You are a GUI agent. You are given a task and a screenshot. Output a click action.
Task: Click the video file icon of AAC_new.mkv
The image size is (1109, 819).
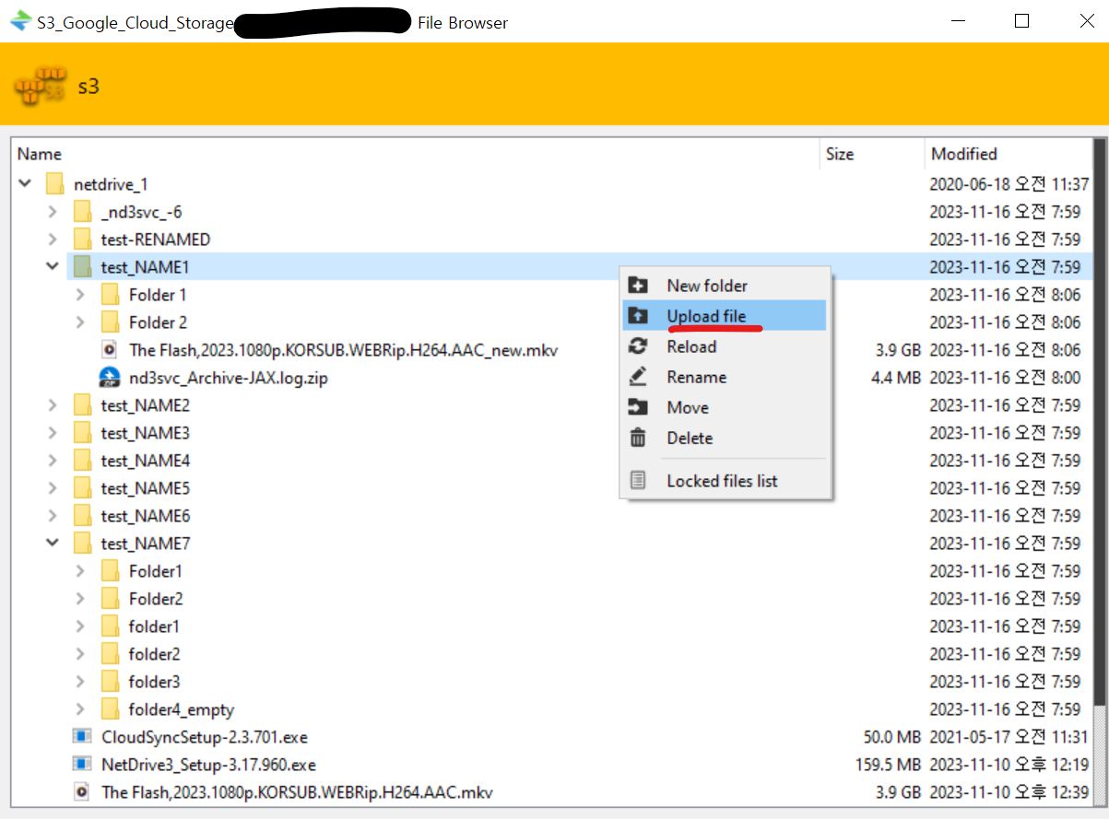[x=110, y=350]
